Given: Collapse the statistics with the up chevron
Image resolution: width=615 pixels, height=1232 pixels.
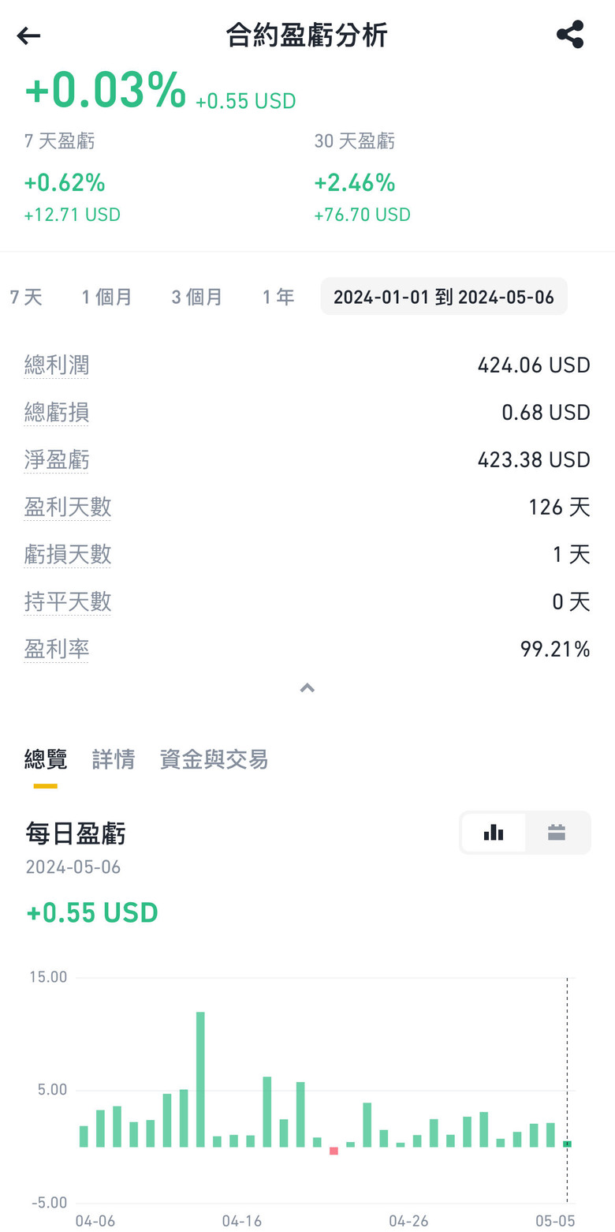Looking at the screenshot, I should [x=307, y=688].
